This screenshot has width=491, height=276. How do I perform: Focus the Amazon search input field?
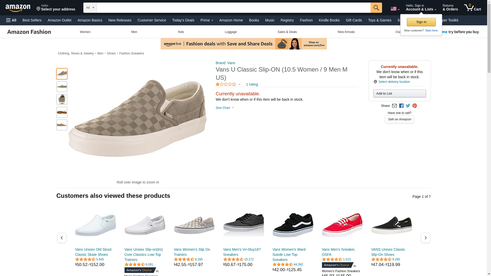point(233,8)
